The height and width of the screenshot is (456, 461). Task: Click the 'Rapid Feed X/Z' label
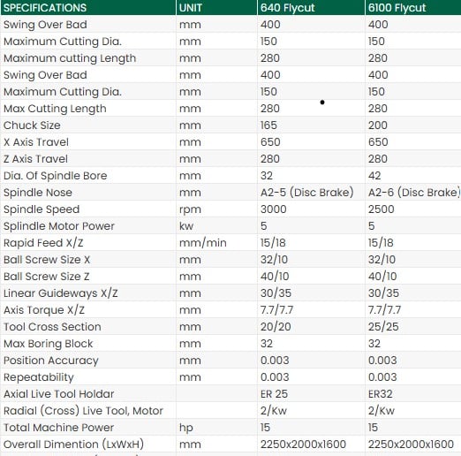click(43, 243)
